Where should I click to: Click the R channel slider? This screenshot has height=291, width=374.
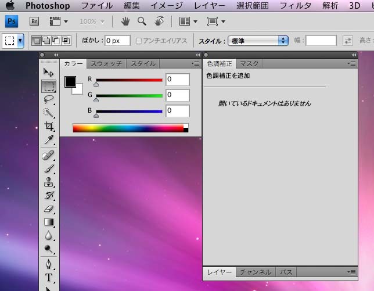[129, 80]
